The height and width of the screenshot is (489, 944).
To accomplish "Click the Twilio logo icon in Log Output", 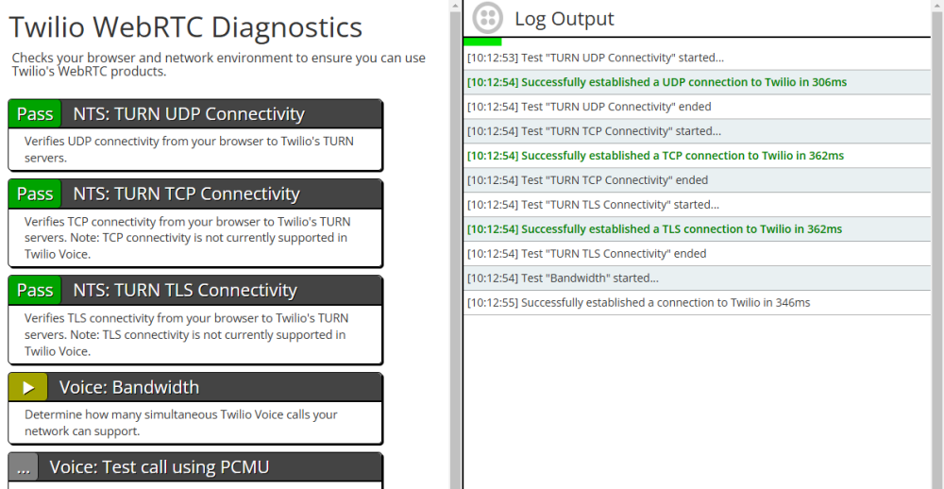I will pyautogui.click(x=488, y=18).
